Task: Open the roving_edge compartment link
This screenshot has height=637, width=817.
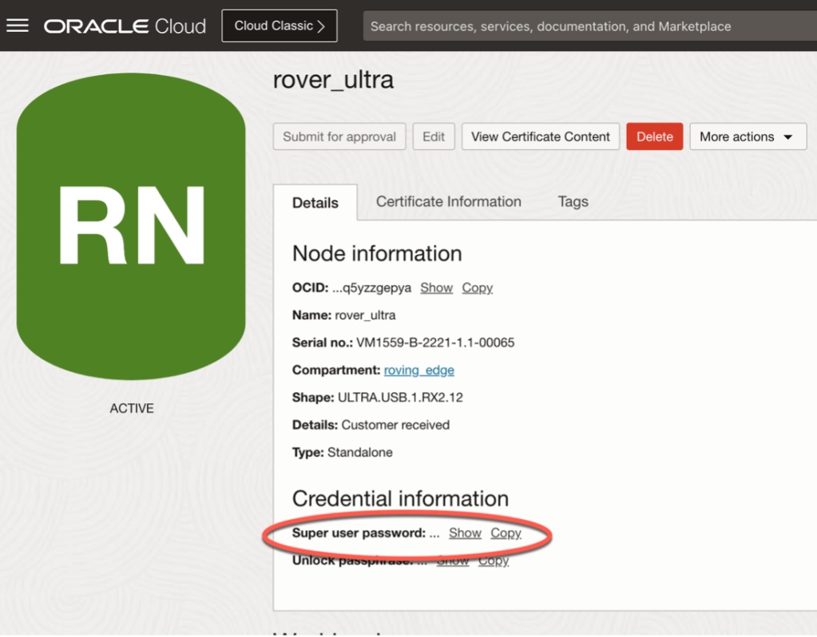Action: (418, 370)
